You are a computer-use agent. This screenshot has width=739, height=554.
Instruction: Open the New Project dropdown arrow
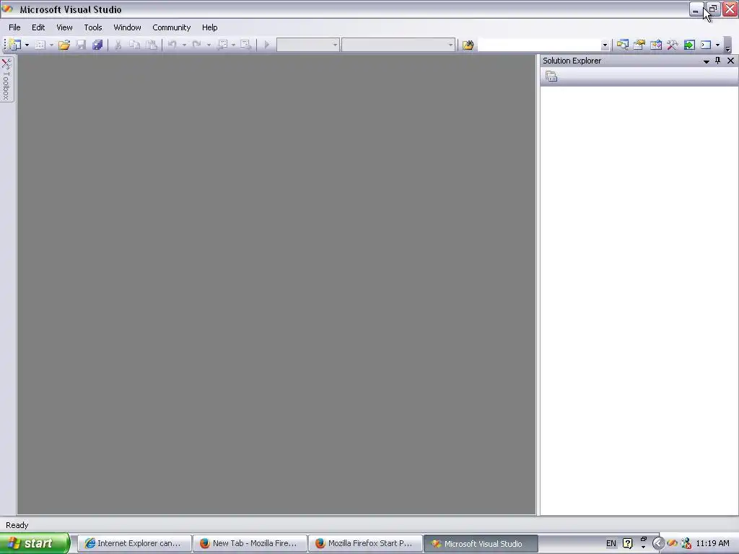[27, 45]
